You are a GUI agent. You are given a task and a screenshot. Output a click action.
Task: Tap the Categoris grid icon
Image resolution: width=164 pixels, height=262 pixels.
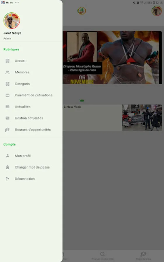tap(8, 84)
